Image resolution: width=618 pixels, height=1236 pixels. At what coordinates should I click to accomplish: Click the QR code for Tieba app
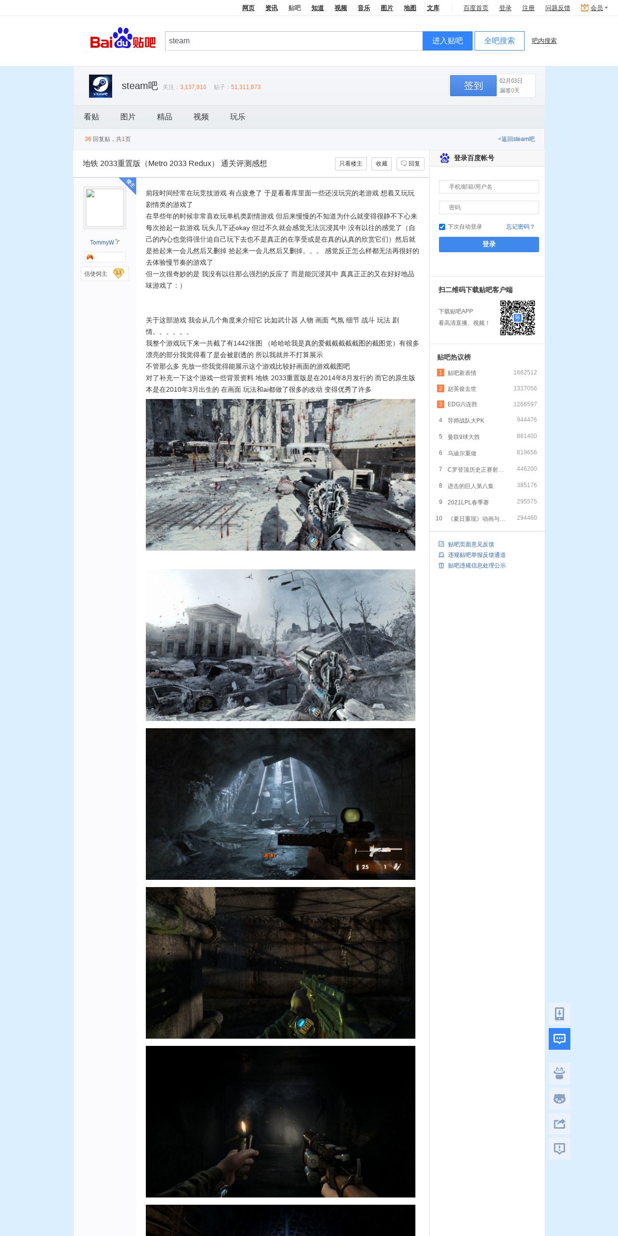coord(517,318)
